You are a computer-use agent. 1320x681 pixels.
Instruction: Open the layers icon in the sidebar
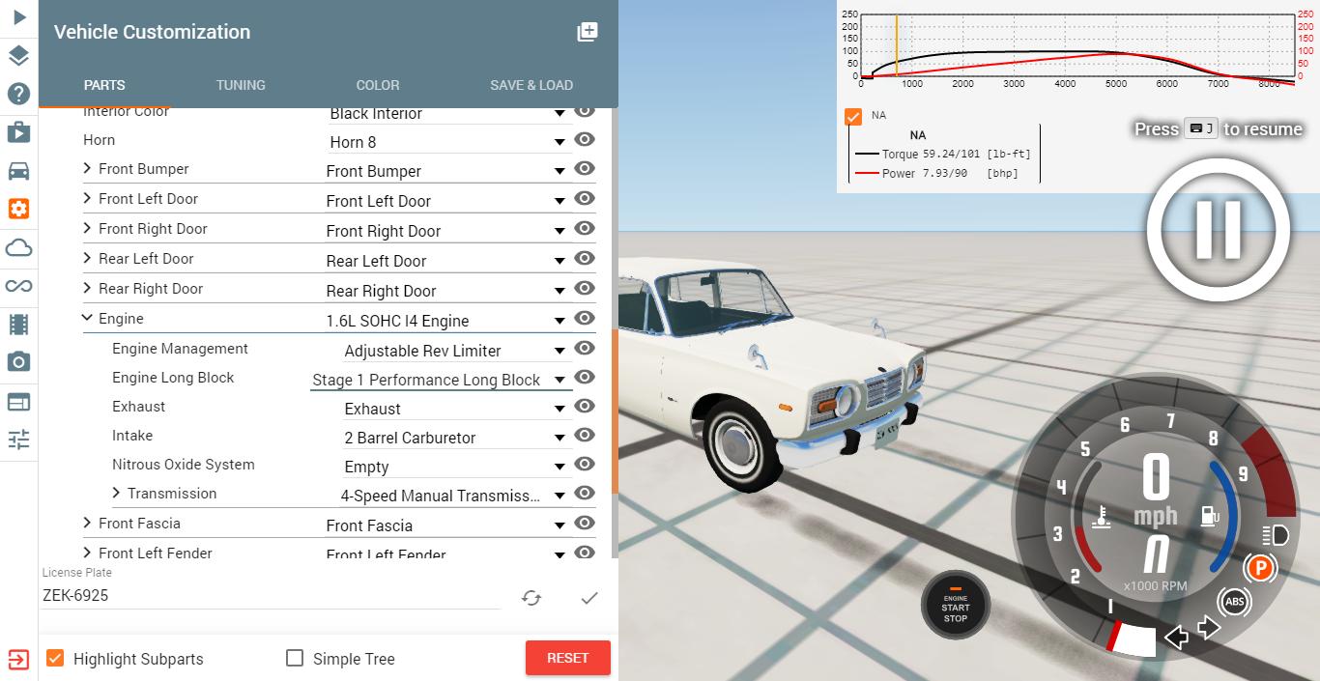18,55
